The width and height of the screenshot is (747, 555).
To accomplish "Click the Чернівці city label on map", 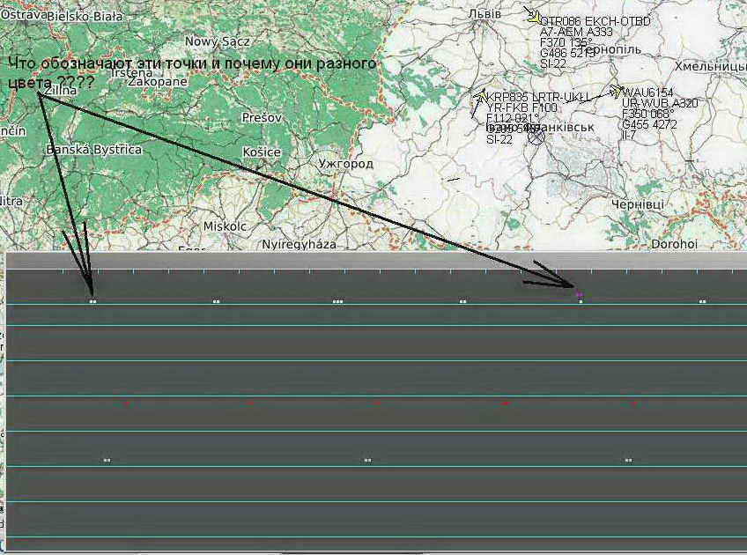I will click(640, 203).
